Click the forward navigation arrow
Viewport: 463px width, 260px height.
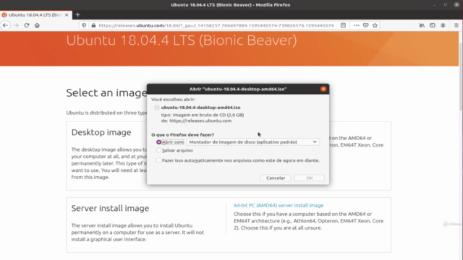click(16, 25)
